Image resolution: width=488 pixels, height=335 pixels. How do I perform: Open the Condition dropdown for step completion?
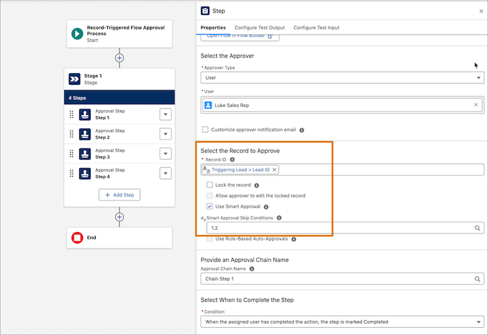click(x=342, y=322)
